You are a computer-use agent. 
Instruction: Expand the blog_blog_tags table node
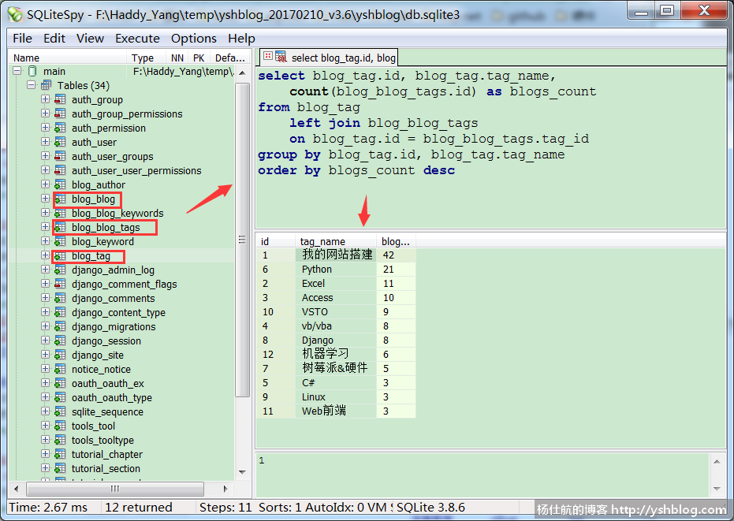pyautogui.click(x=46, y=227)
